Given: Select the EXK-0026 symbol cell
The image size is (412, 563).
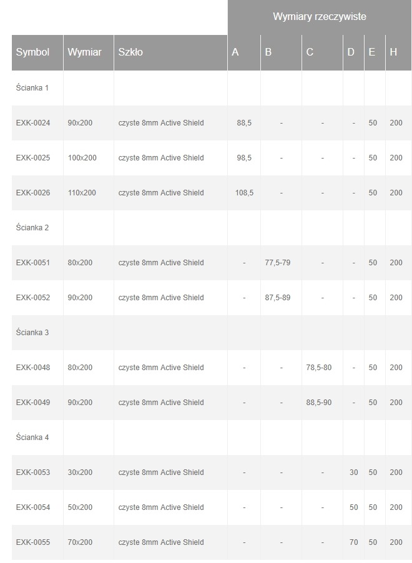Looking at the screenshot, I should tap(33, 193).
